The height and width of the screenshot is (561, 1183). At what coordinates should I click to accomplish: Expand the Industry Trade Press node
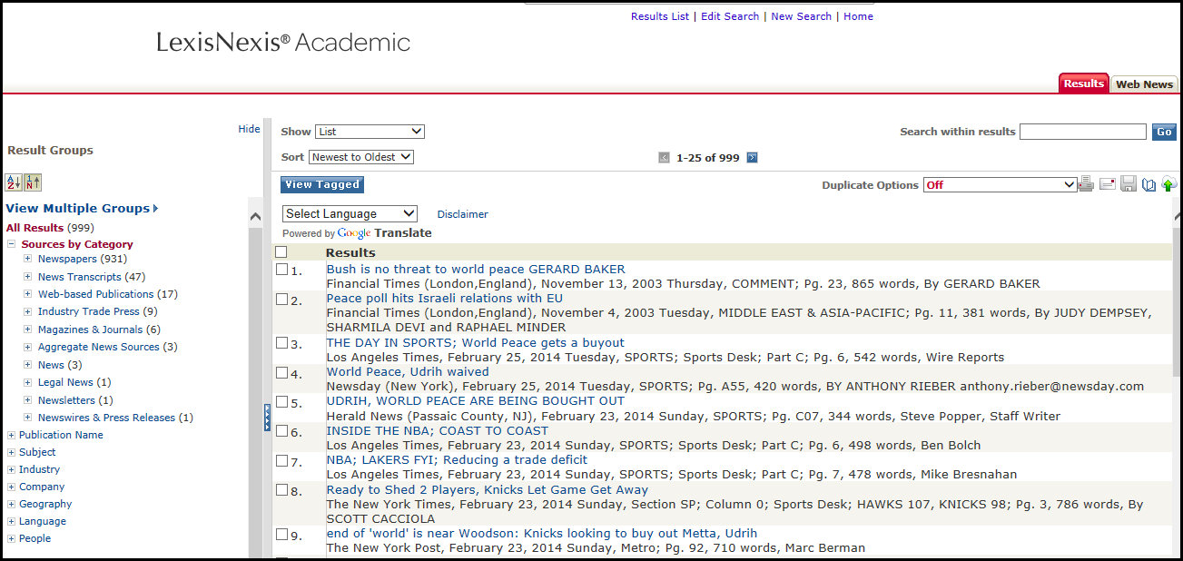[x=28, y=311]
